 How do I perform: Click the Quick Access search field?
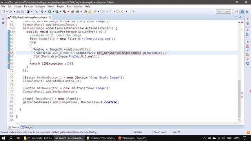(x=223, y=11)
